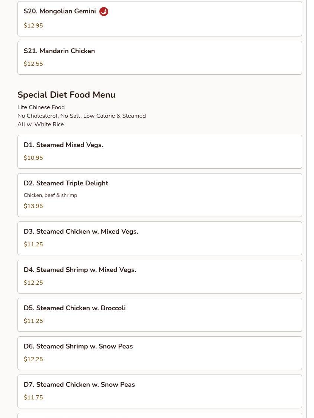Select S21. Mandarin Chicken
The image size is (314, 418).
pyautogui.click(x=59, y=51)
